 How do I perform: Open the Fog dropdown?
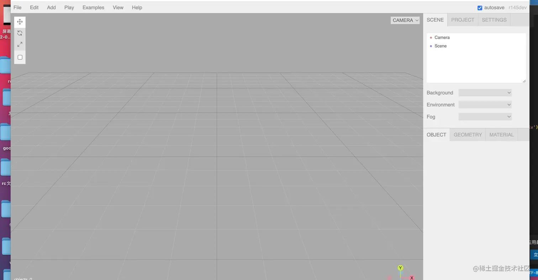pyautogui.click(x=485, y=117)
